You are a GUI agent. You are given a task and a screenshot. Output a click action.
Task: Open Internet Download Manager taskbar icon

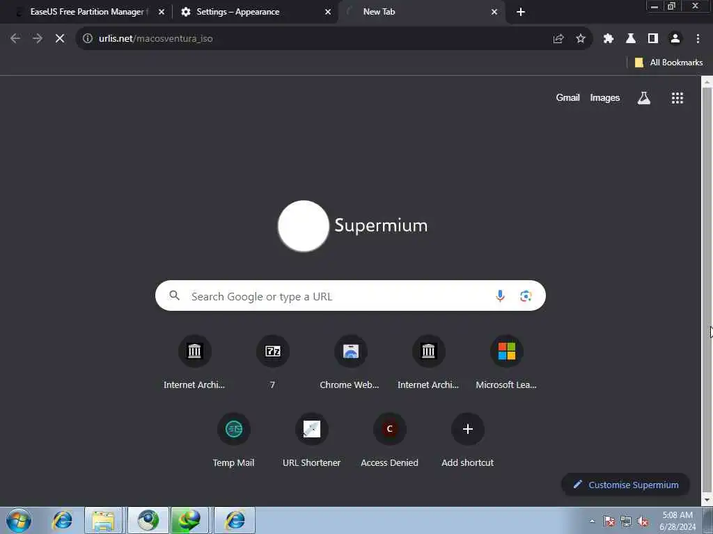point(189,520)
